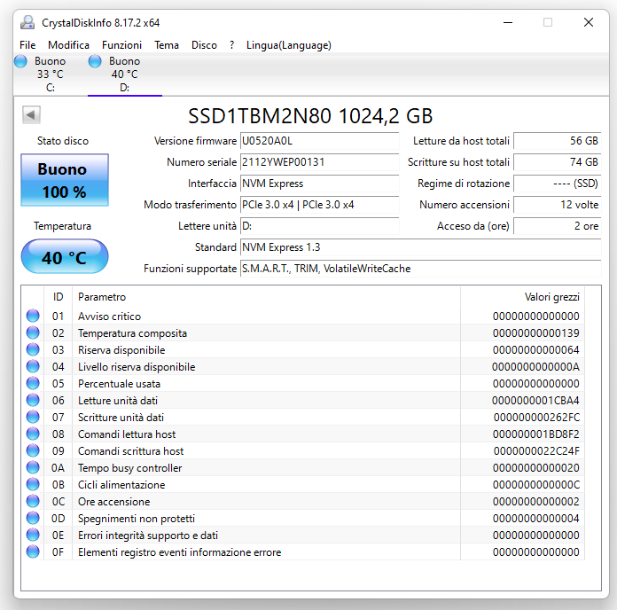The height and width of the screenshot is (610, 617).
Task: Open the Funzioni menu
Action: tap(121, 45)
